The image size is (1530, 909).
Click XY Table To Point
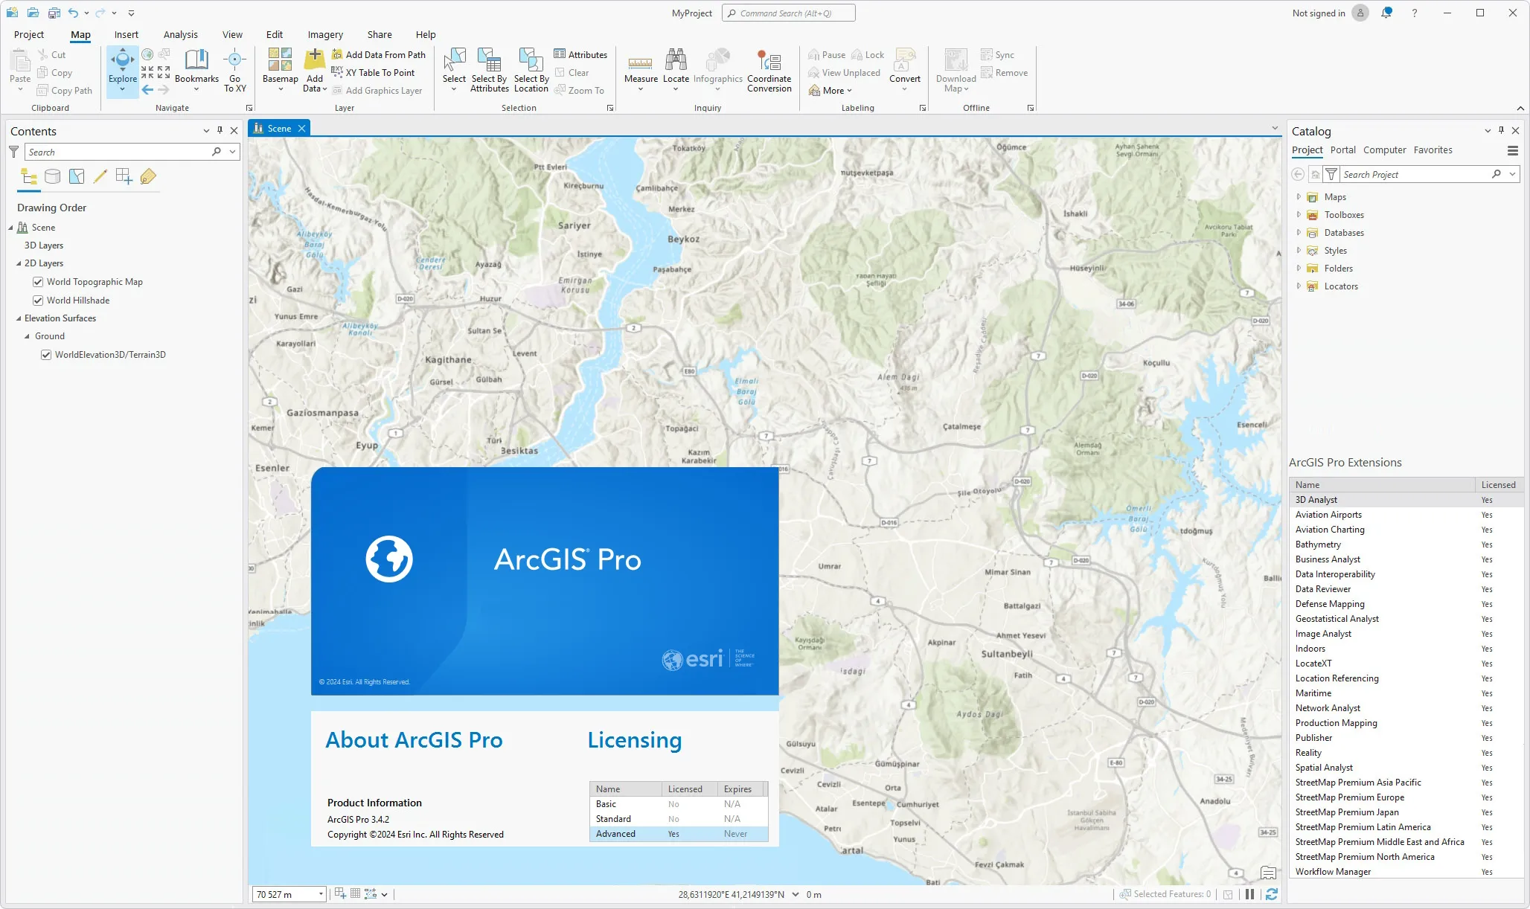(373, 73)
